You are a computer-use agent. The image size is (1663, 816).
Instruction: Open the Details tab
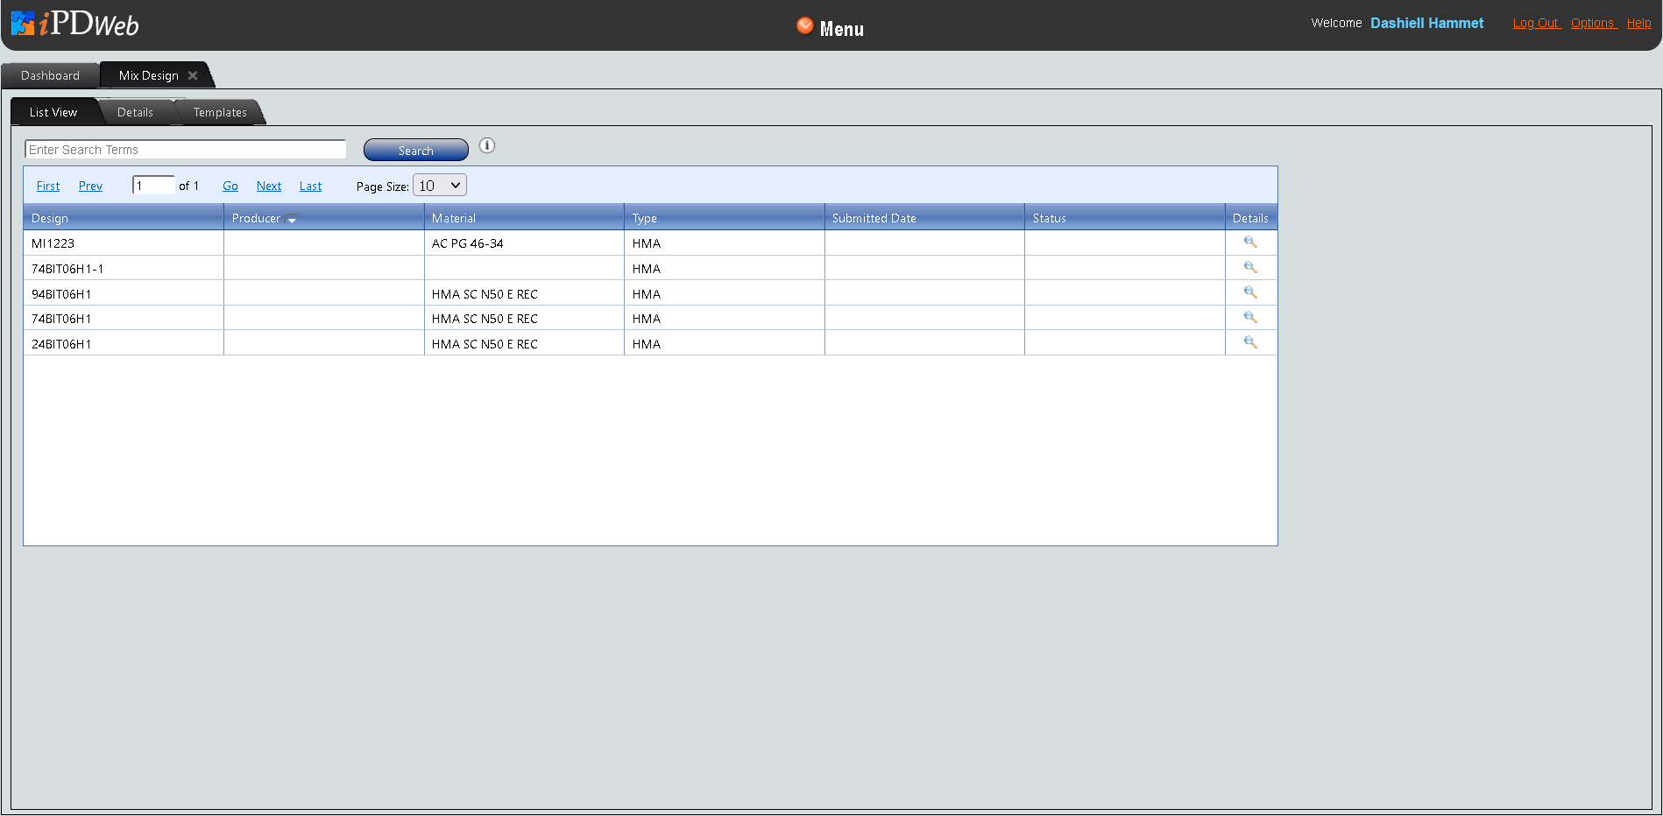135,113
